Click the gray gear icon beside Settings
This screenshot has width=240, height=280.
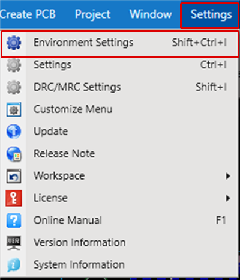(x=14, y=65)
